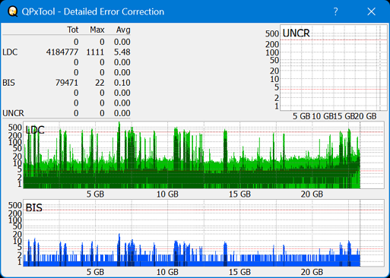The image size is (390, 278).
Task: Click the 15 GB label under BIS graph
Action: (239, 272)
